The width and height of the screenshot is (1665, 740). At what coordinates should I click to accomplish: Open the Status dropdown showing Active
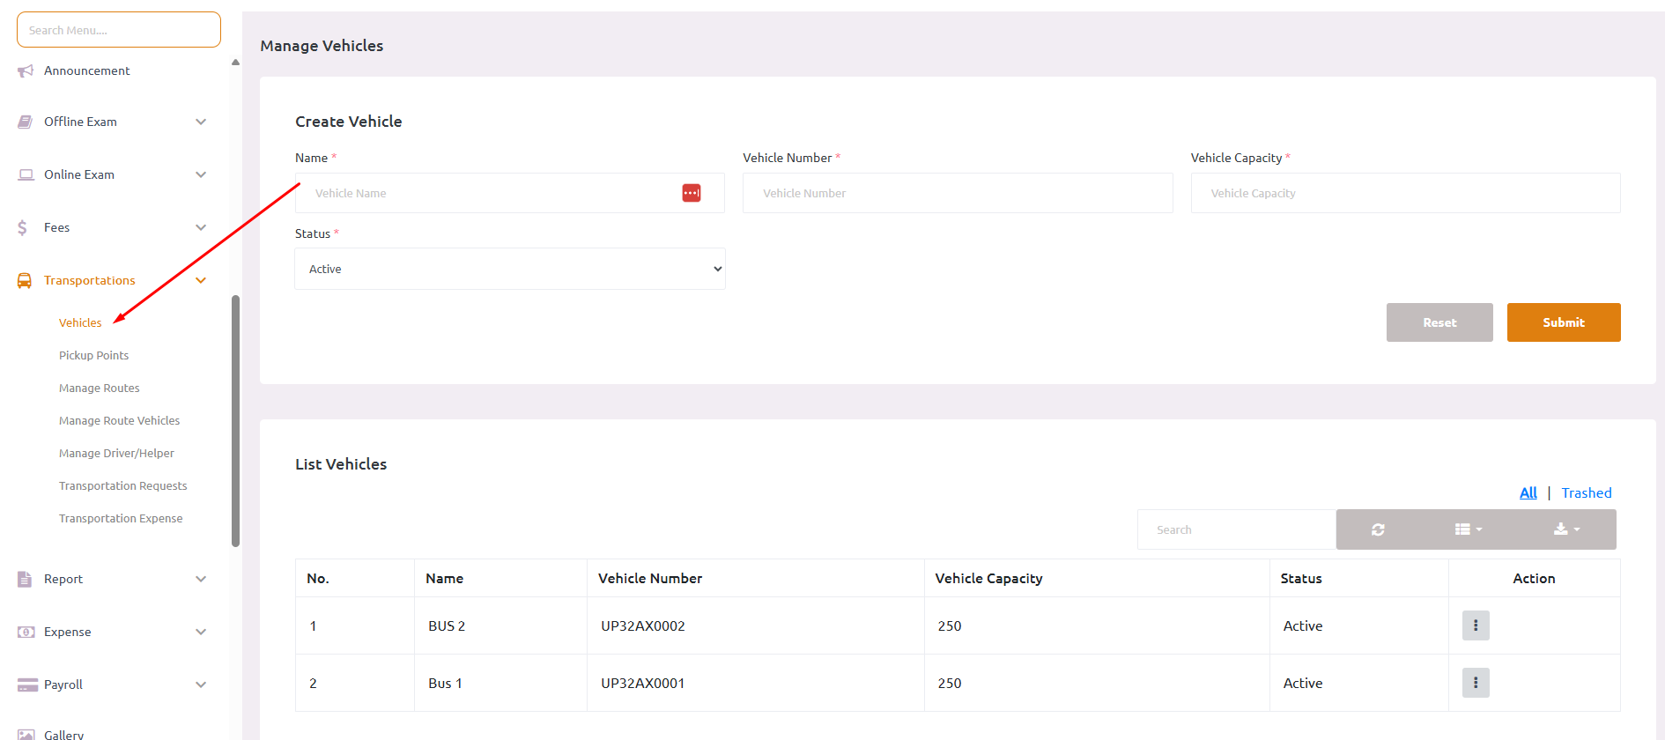point(509,269)
